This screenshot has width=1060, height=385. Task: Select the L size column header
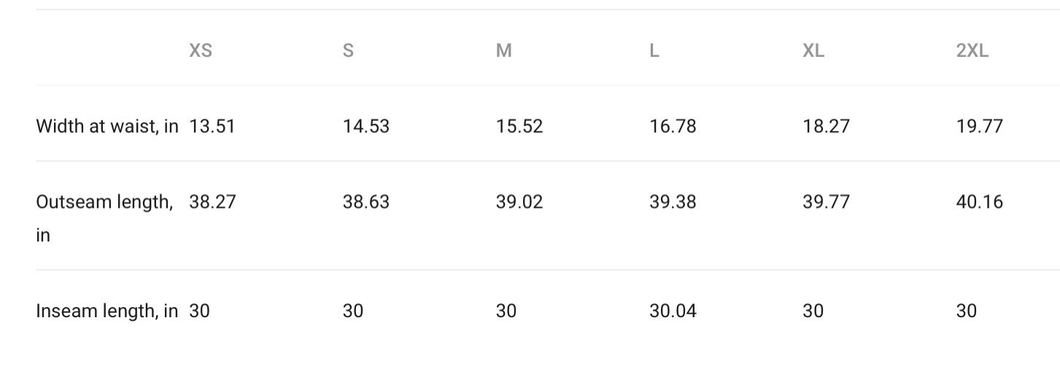tap(654, 50)
